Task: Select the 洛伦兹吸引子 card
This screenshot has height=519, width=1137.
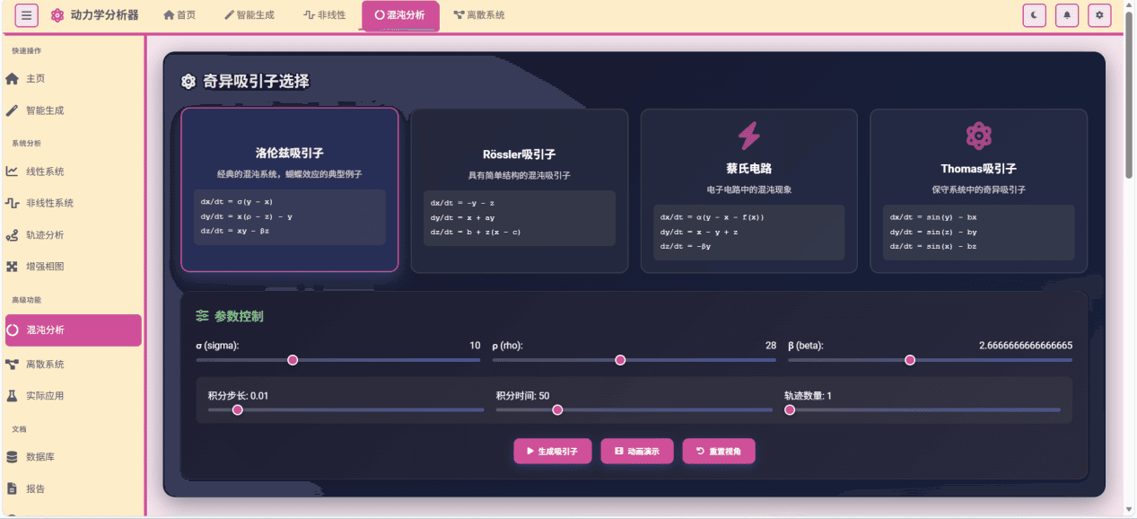Action: point(289,189)
